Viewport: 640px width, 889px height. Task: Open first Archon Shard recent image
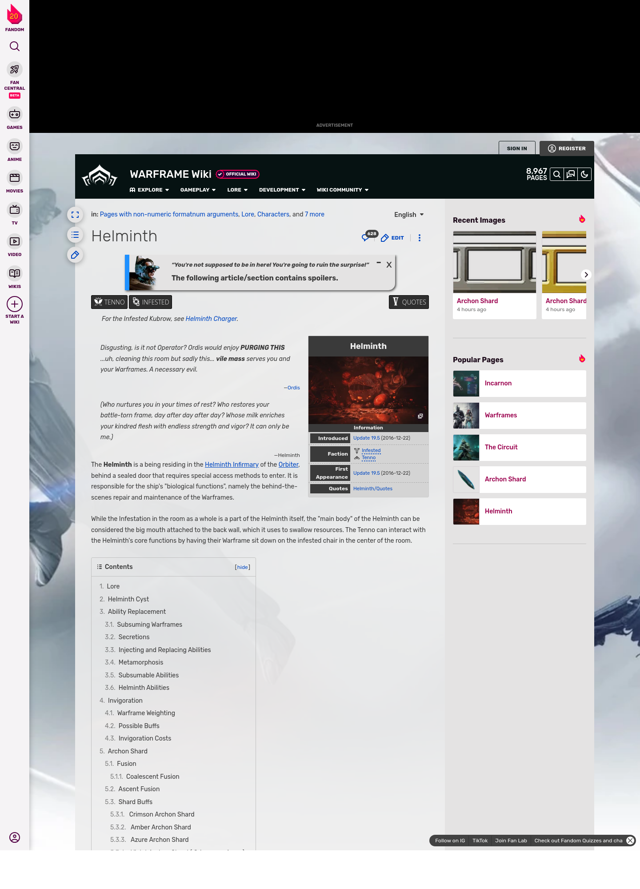pos(495,275)
